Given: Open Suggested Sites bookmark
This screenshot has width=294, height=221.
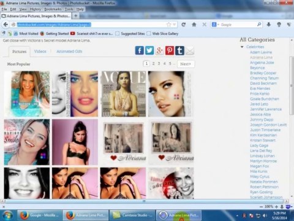Looking at the screenshot, I should click(x=130, y=34).
